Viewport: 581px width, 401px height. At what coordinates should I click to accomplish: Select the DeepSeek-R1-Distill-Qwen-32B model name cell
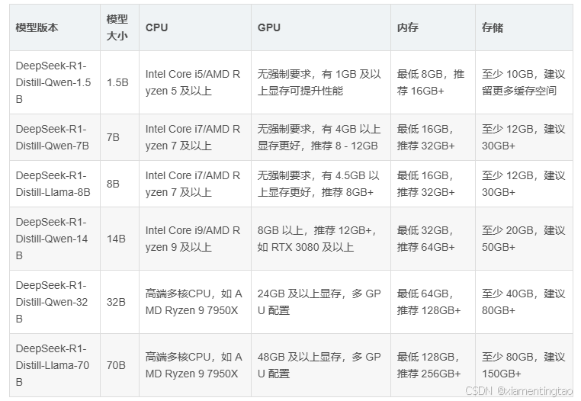pos(55,302)
